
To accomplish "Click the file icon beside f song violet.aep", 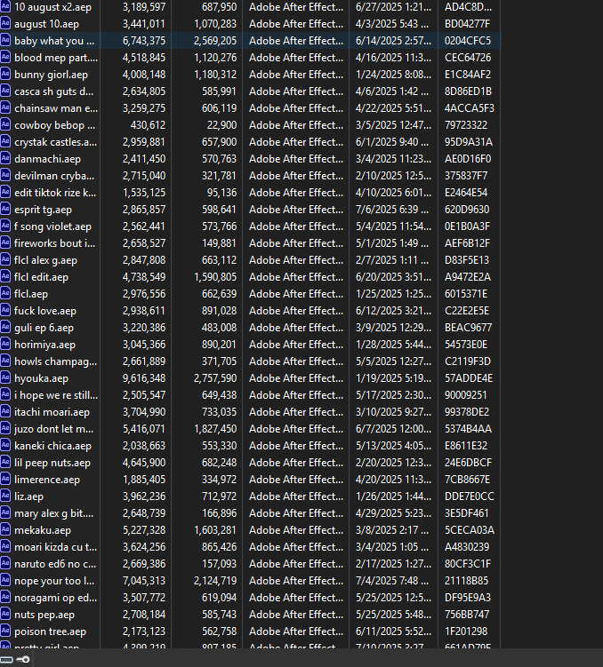I will pos(5,226).
